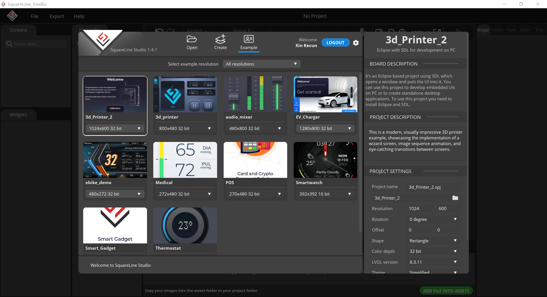
Task: Open launcher settings with the gear icon
Action: pyautogui.click(x=356, y=43)
